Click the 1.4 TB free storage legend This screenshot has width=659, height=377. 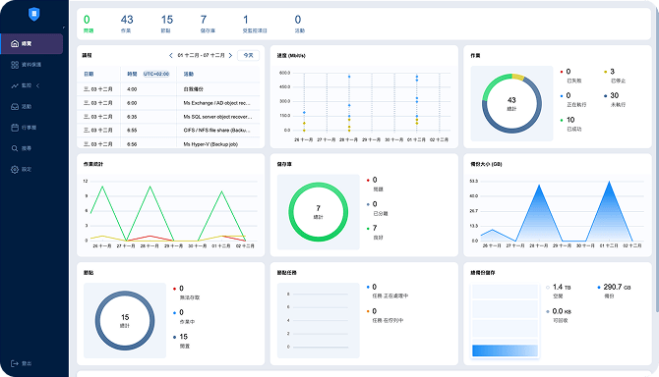[x=559, y=291]
